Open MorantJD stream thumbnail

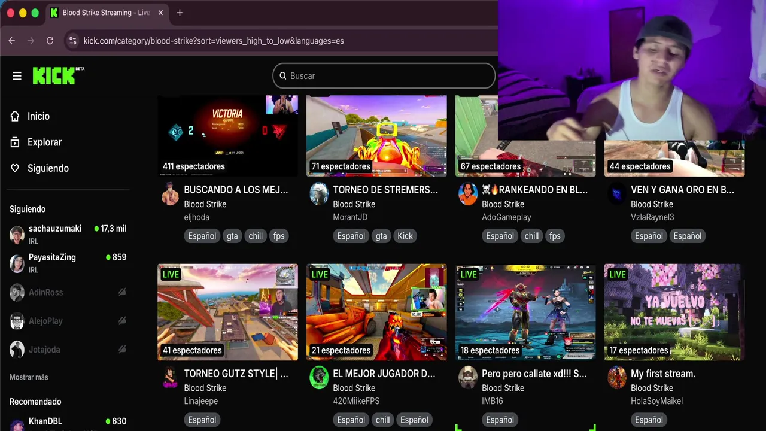coord(376,136)
